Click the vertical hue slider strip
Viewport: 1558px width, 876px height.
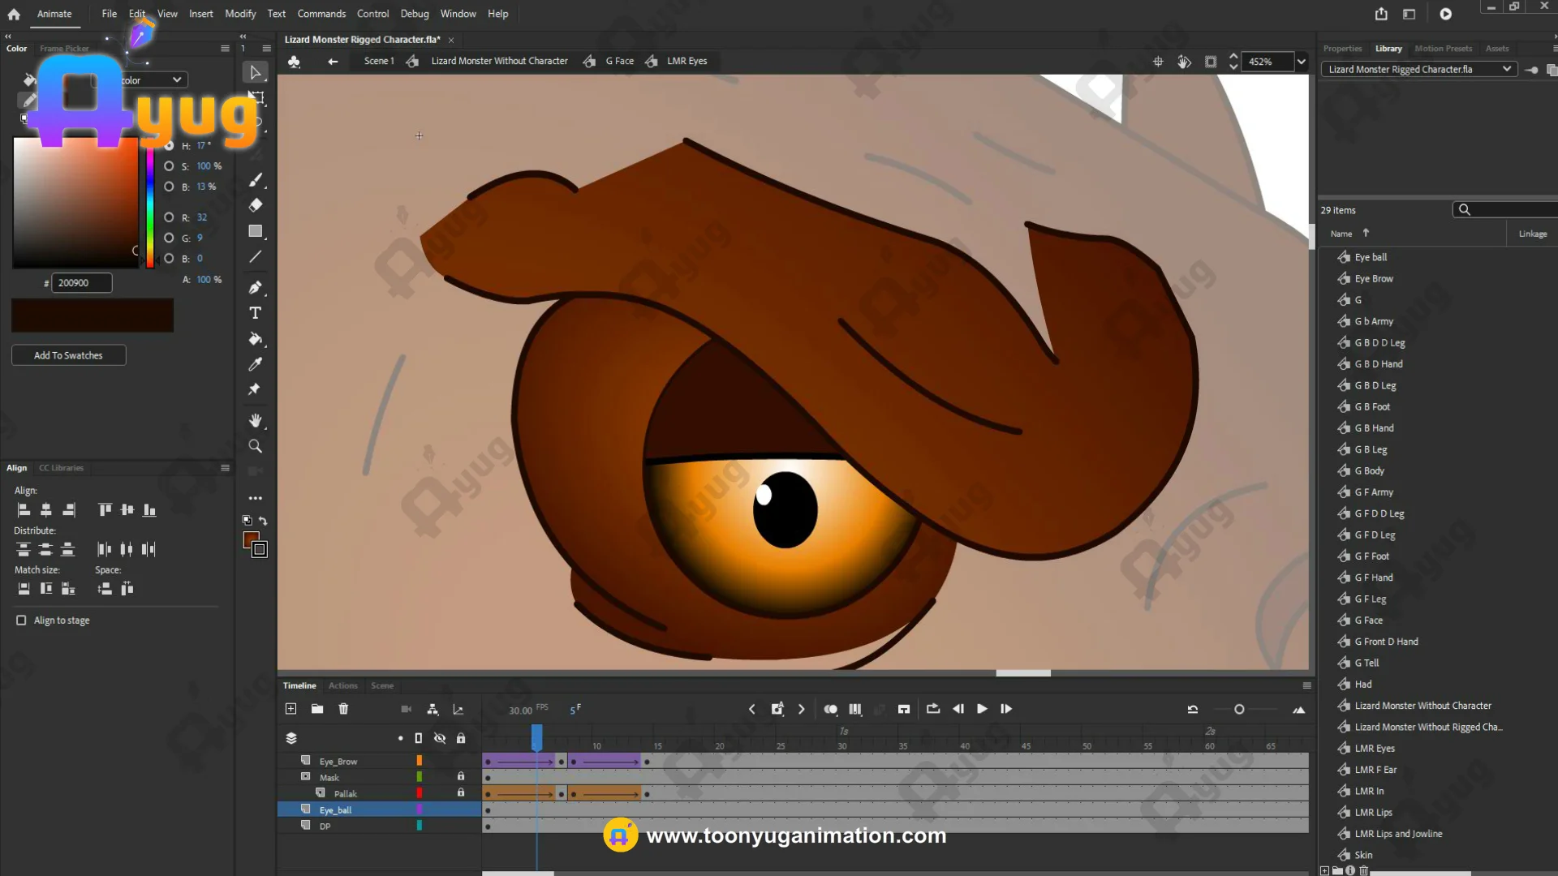(150, 203)
